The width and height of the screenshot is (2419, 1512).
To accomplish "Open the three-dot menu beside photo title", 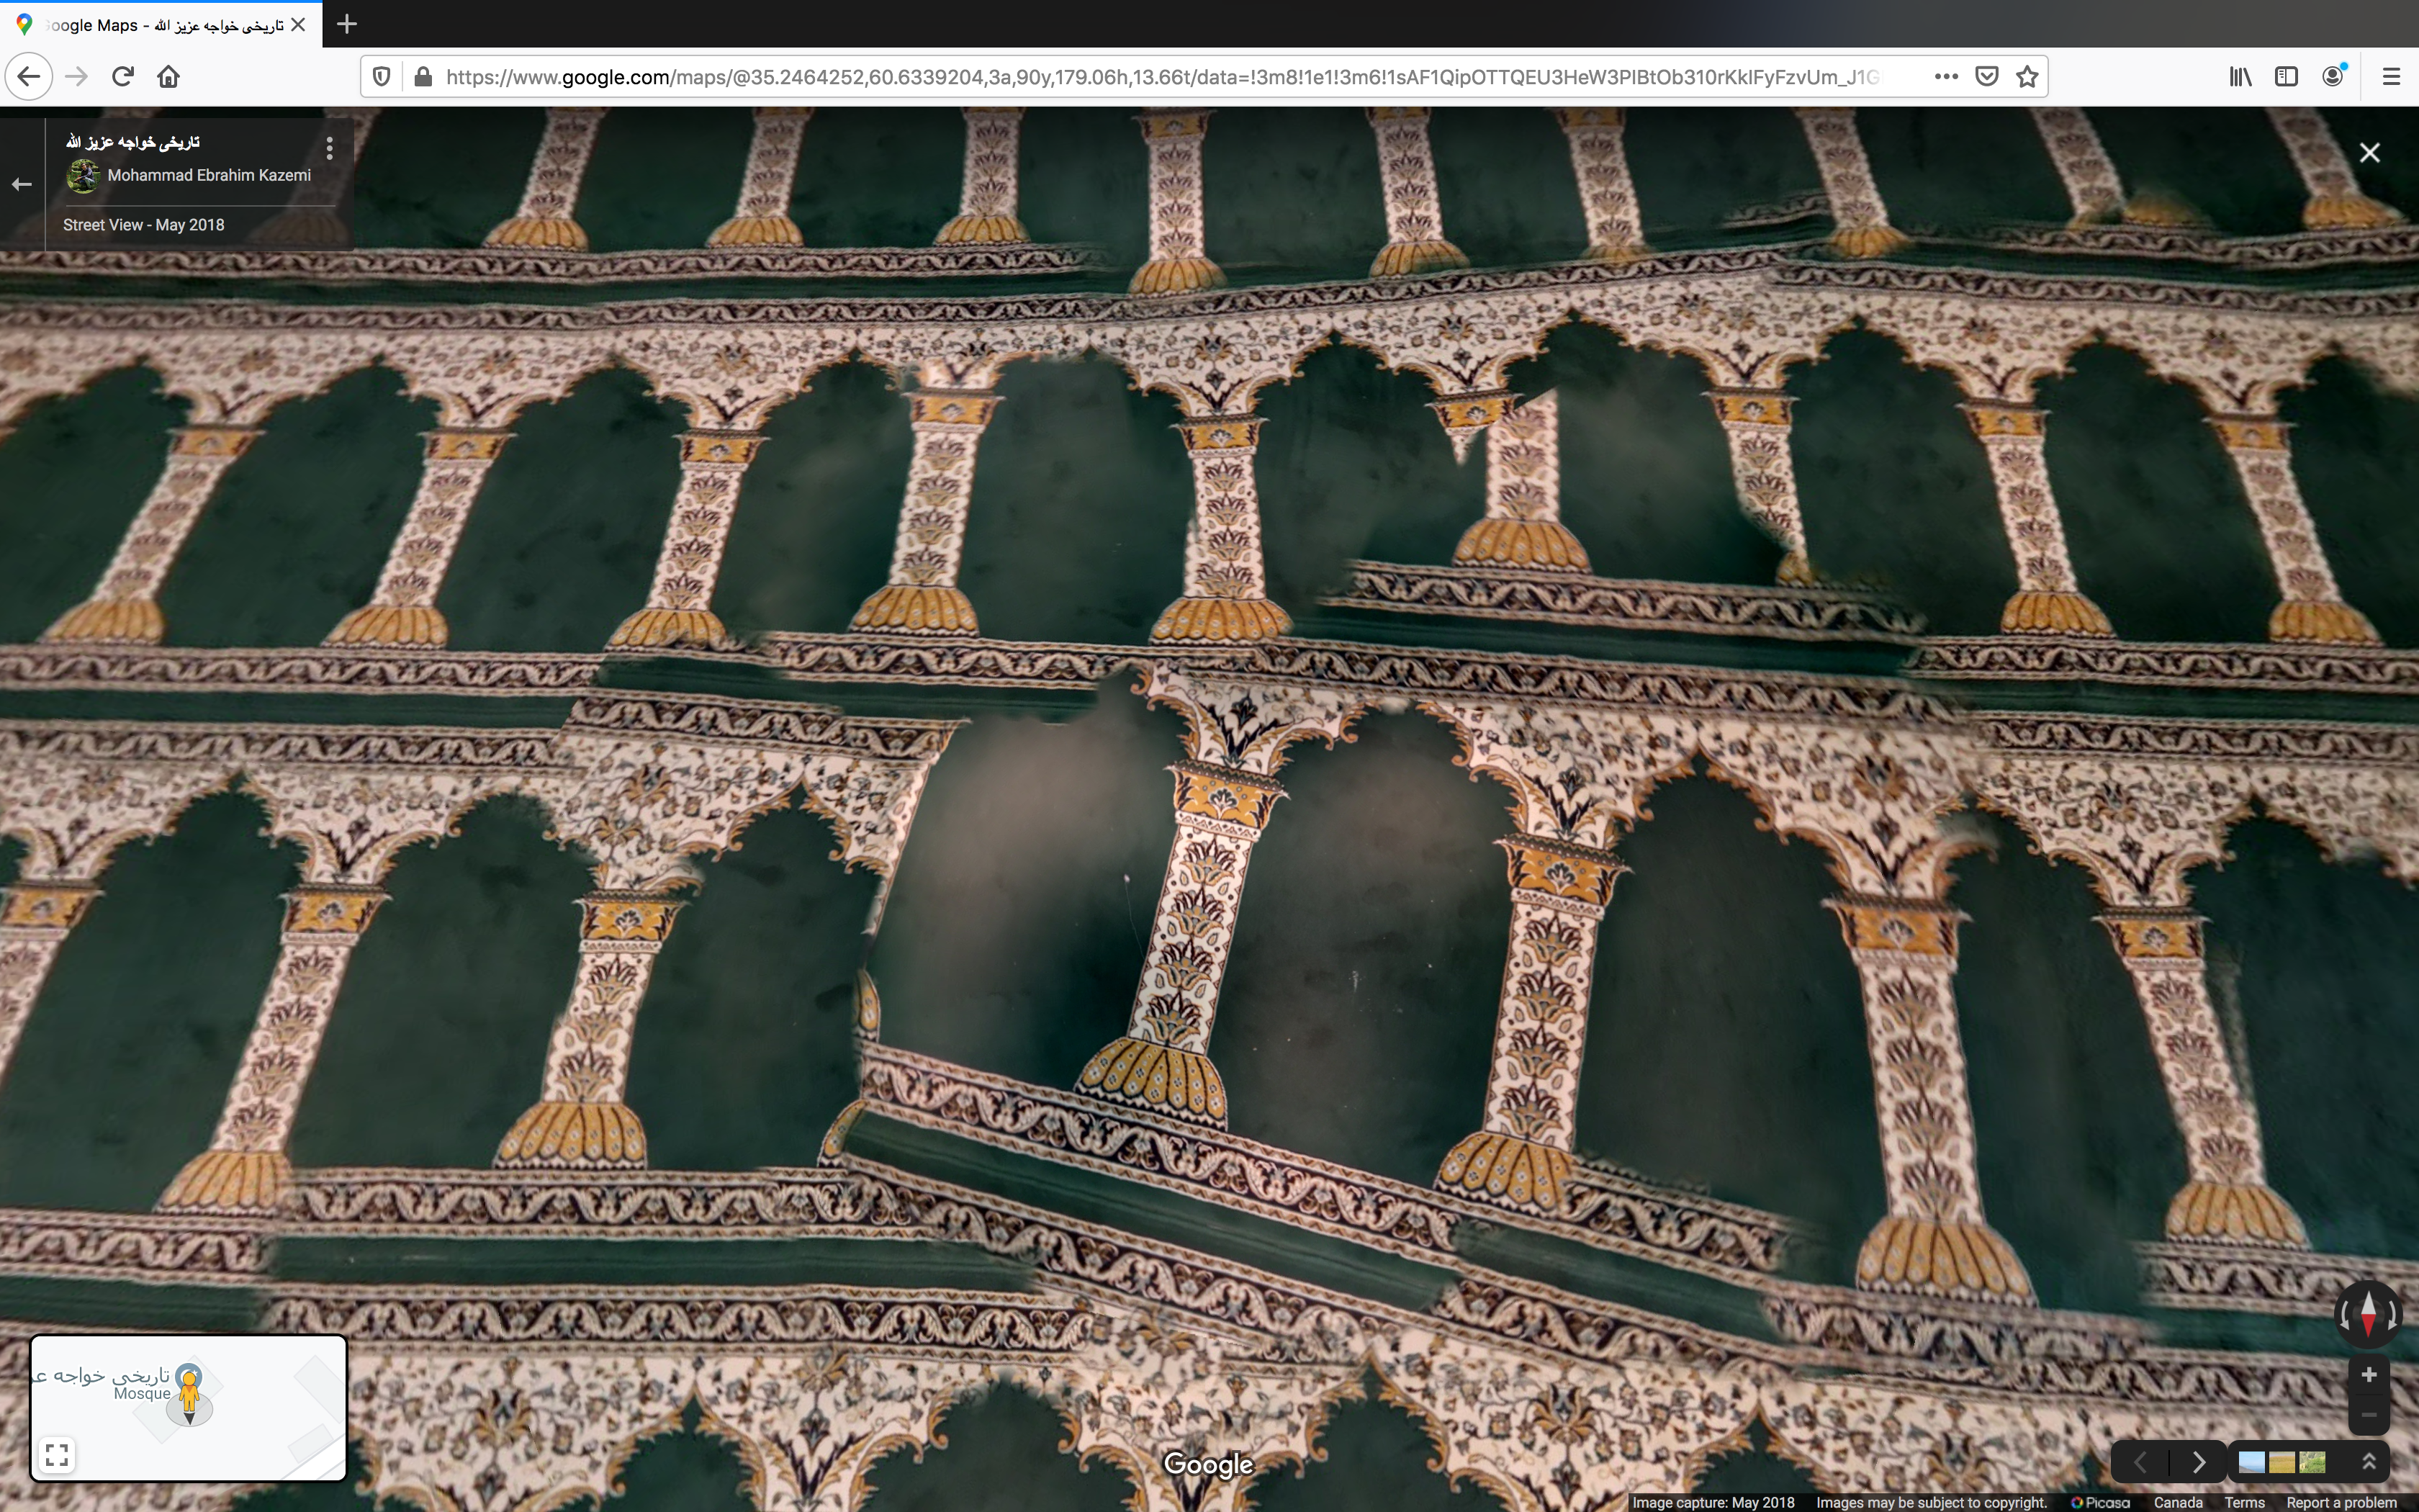I will pyautogui.click(x=329, y=149).
